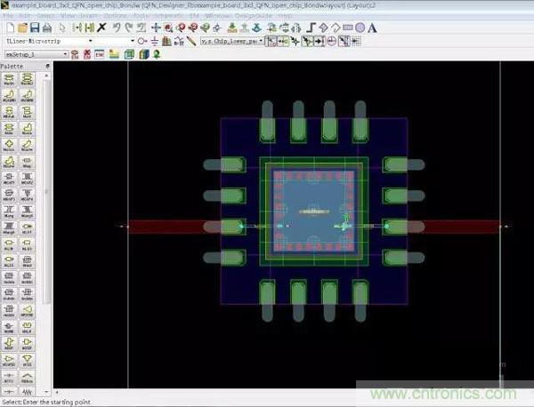Click the Print toolbar icon
Viewport: 534px width, 407px height.
46,28
